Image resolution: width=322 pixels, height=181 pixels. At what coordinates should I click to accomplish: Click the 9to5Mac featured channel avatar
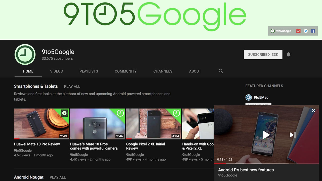(248, 97)
